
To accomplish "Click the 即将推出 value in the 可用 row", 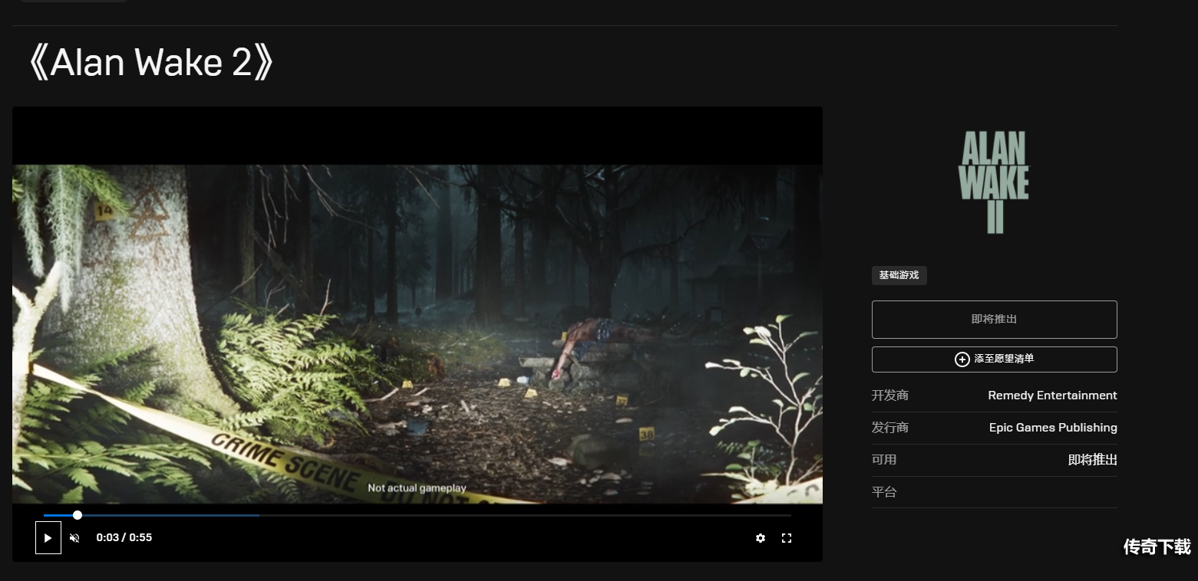I will tap(1092, 460).
